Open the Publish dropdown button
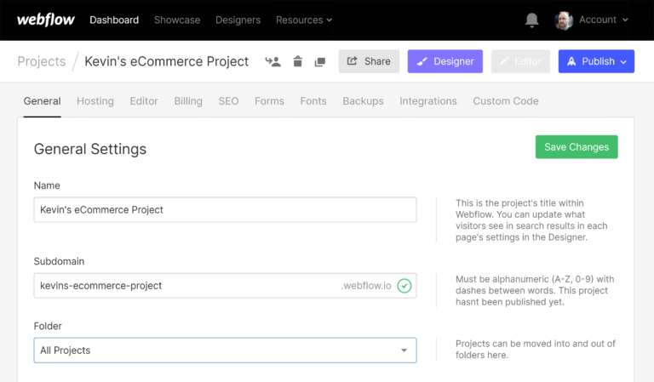Viewport: 654px width, 382px height. [596, 61]
